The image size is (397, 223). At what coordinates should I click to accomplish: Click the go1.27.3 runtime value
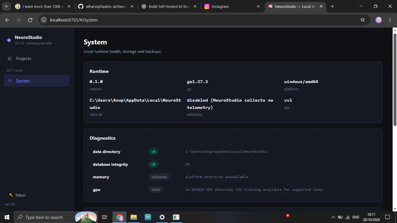197,82
